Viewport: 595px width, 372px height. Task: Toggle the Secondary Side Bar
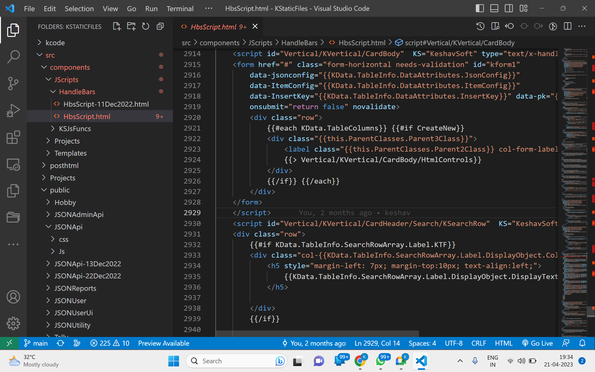coord(509,8)
